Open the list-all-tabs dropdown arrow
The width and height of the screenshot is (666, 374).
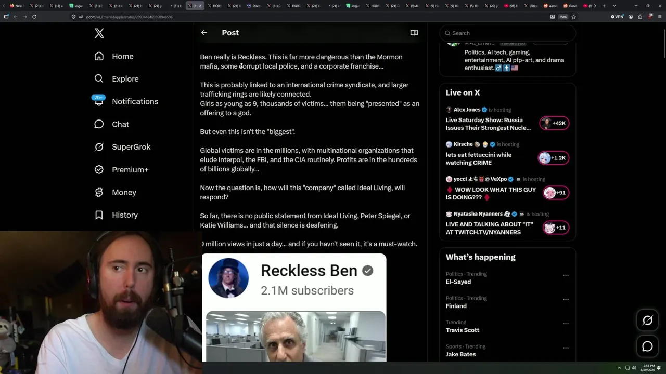pos(615,6)
